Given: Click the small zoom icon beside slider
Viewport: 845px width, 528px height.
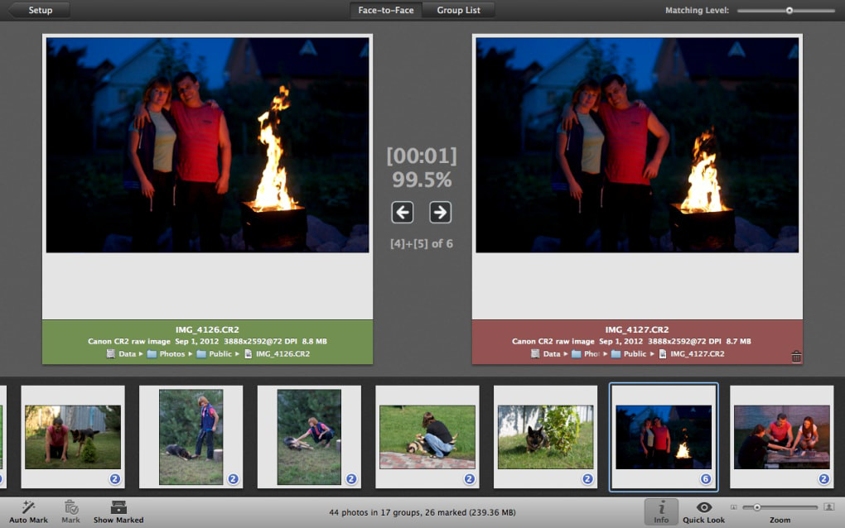Looking at the screenshot, I should (733, 507).
